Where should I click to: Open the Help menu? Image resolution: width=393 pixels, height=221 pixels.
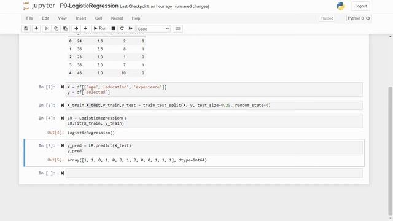click(136, 18)
